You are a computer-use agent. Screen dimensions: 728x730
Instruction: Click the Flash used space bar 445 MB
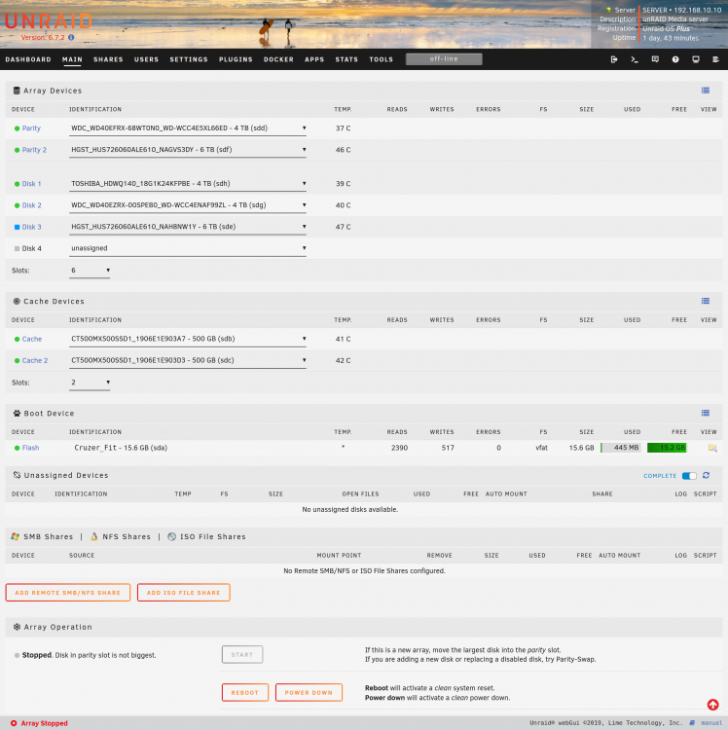point(621,448)
